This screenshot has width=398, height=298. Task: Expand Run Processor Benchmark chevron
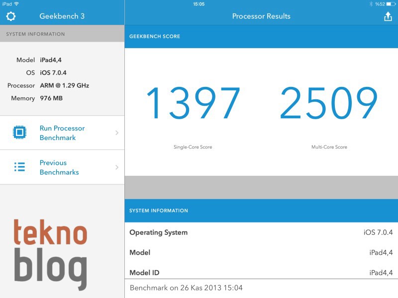click(117, 133)
